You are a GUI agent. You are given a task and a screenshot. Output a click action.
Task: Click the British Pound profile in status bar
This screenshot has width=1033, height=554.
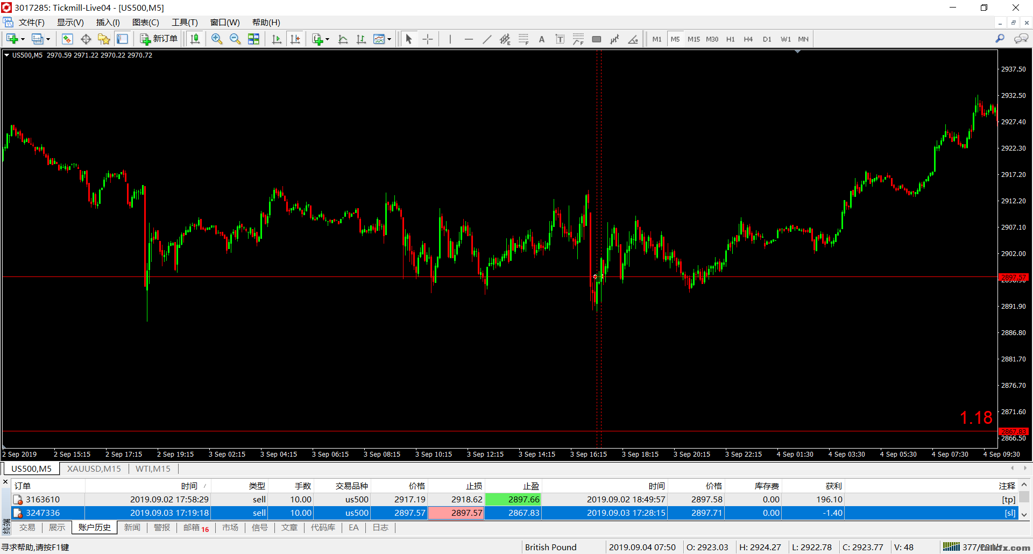(550, 547)
